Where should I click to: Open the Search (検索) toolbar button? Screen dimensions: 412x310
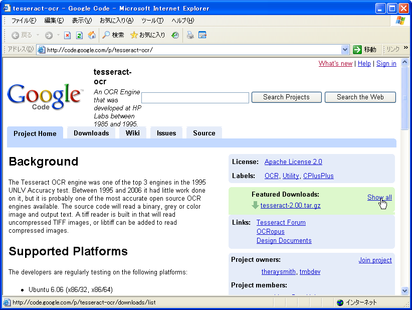coord(113,35)
